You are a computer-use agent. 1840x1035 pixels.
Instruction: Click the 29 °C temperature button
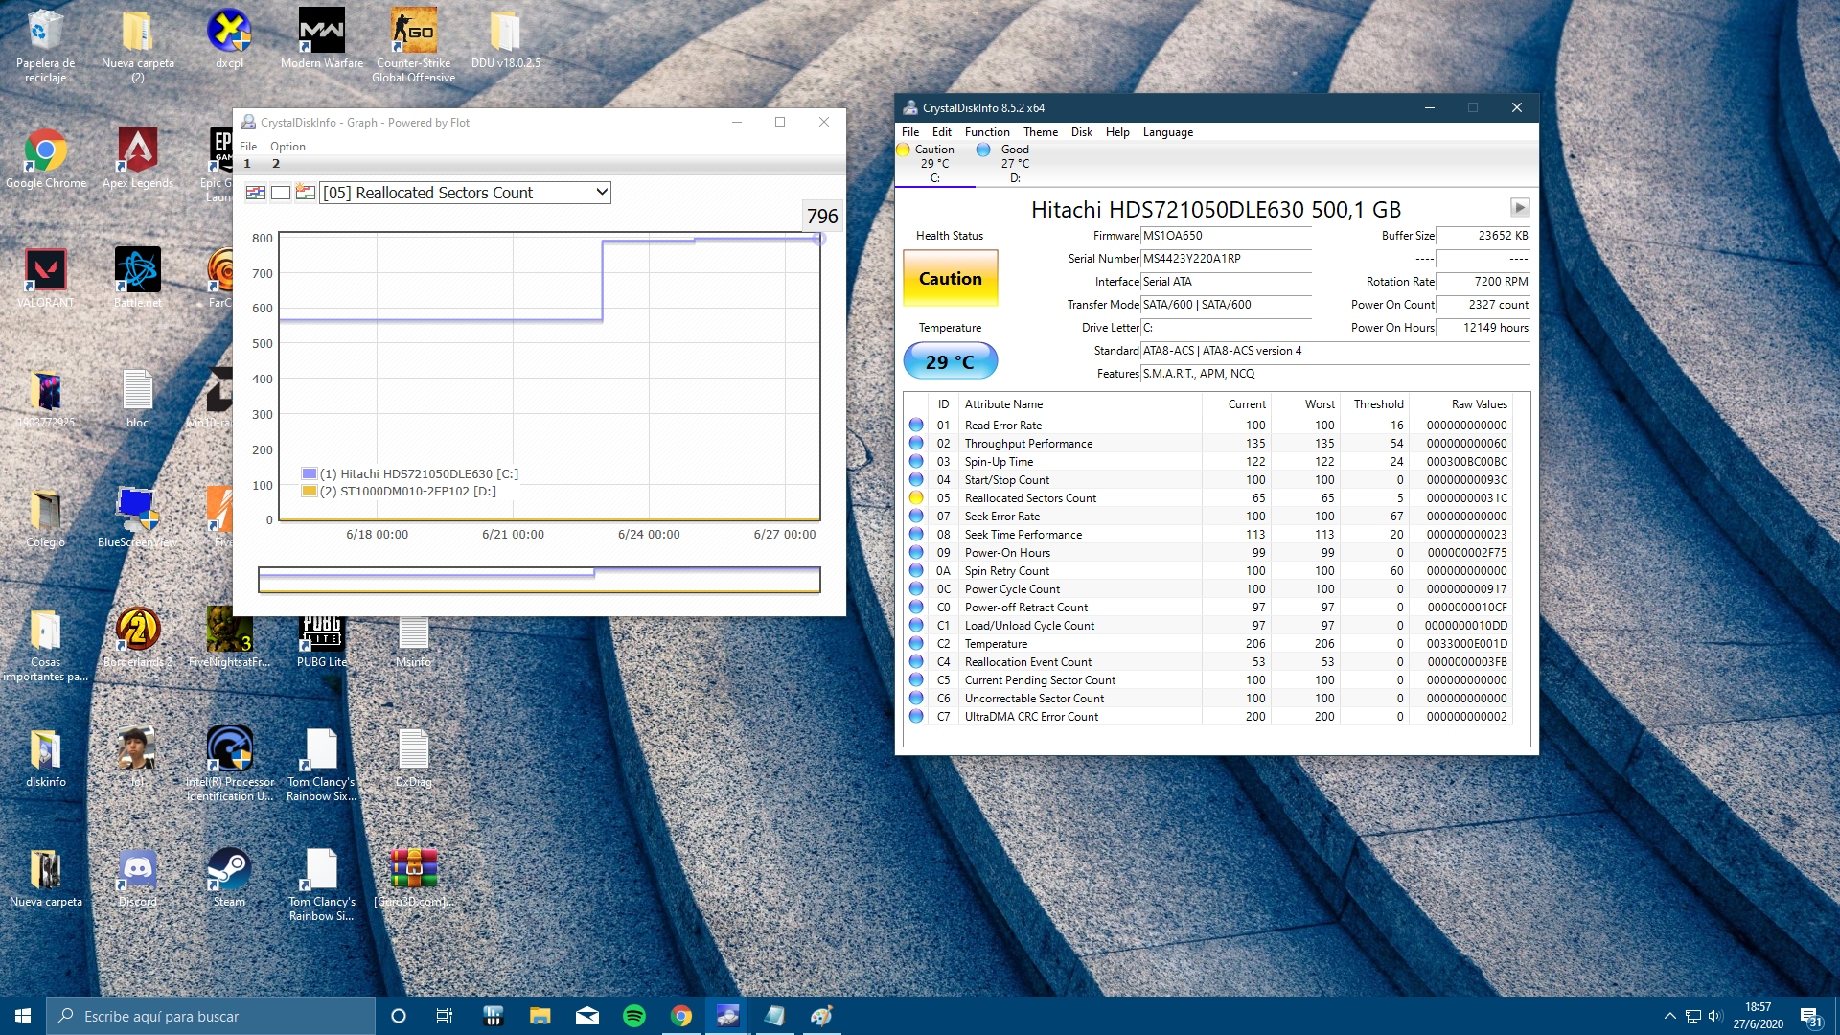[x=951, y=361]
